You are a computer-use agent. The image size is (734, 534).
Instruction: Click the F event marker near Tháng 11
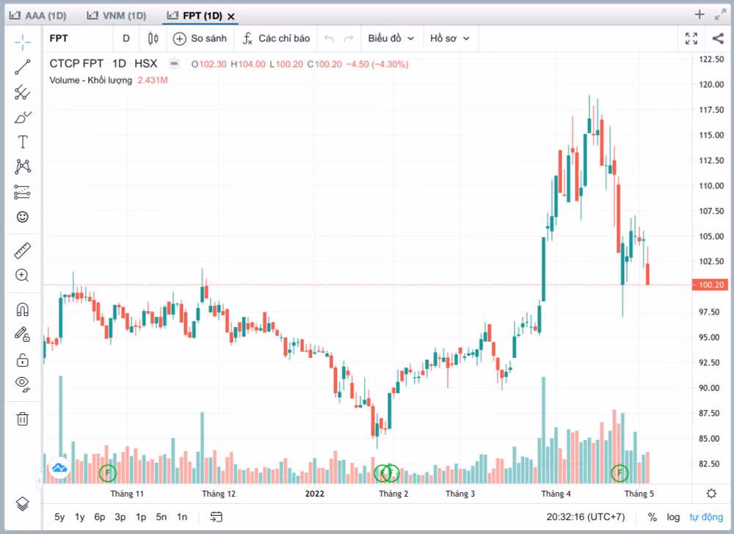tap(108, 472)
